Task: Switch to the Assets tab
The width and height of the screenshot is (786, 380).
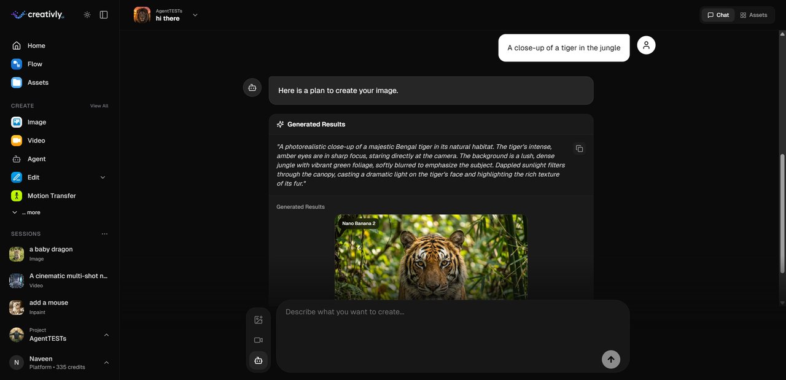Action: (x=753, y=15)
